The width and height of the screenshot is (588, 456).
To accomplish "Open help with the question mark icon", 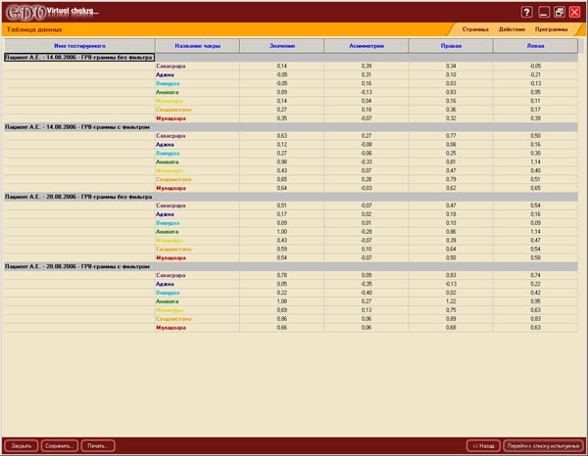I will [x=527, y=12].
